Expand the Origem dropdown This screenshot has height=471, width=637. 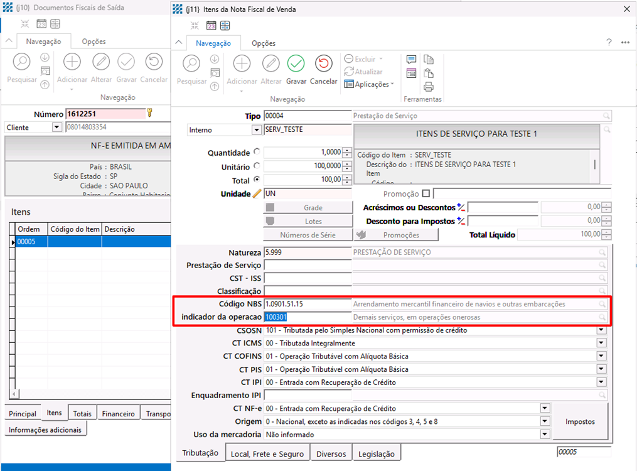(544, 421)
